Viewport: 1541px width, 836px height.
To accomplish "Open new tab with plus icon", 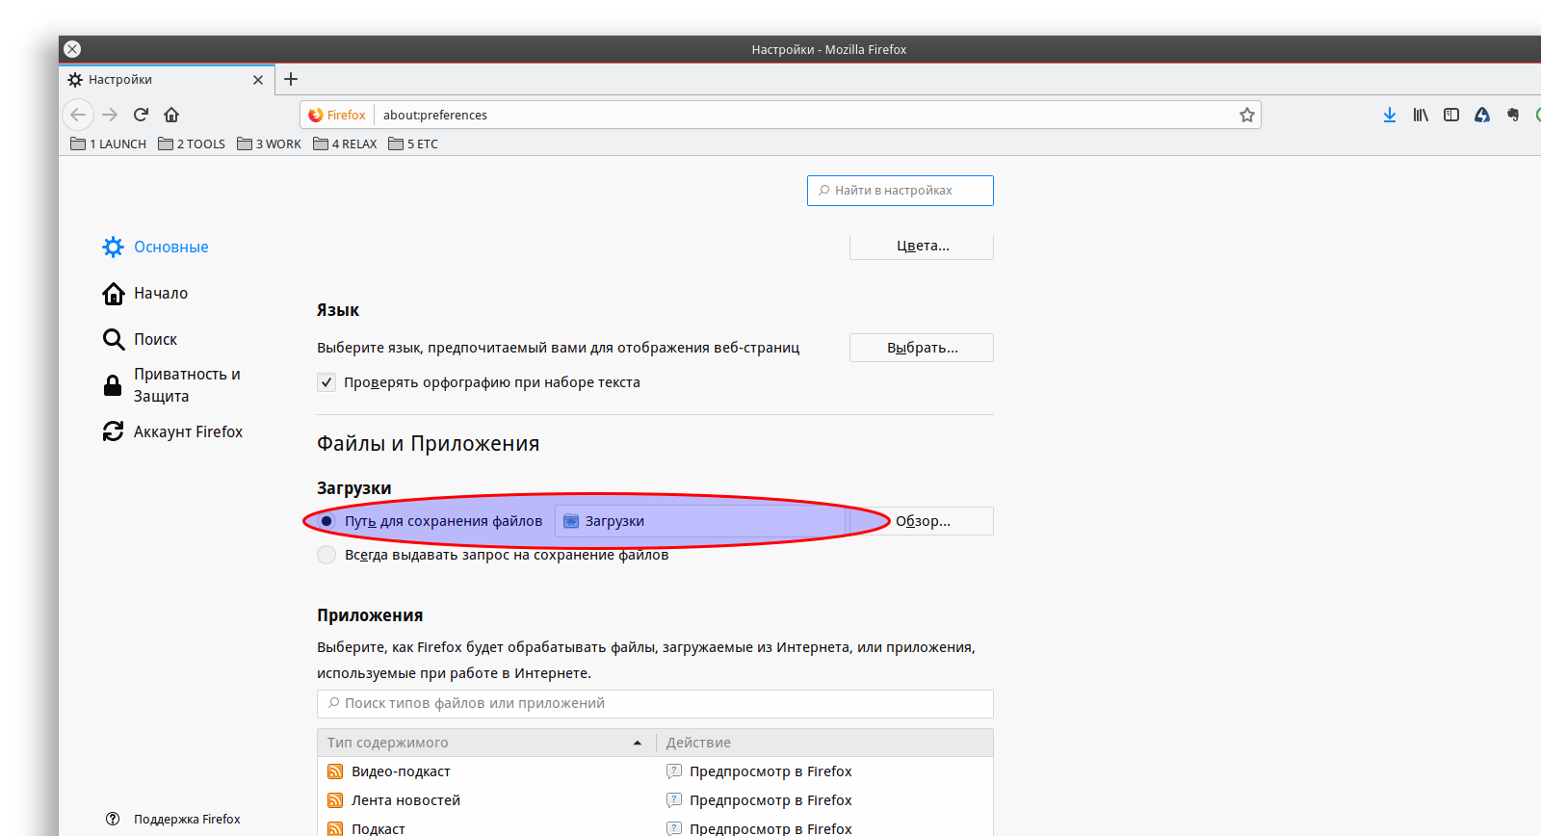I will 291,79.
